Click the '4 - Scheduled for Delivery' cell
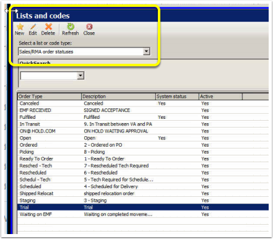This screenshot has height=239, width=273. (x=111, y=186)
